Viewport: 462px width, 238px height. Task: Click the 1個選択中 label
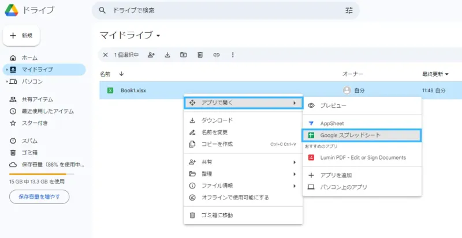point(126,55)
